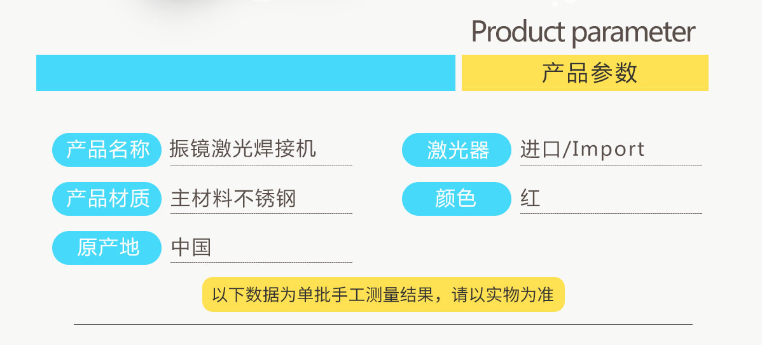Select the 激光器 label pill
Image resolution: width=762 pixels, height=345 pixels.
[x=457, y=150]
